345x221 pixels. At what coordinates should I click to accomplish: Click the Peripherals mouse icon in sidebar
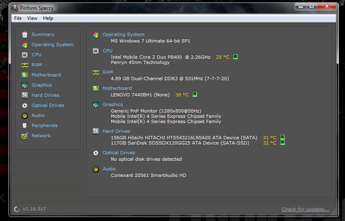(25, 125)
